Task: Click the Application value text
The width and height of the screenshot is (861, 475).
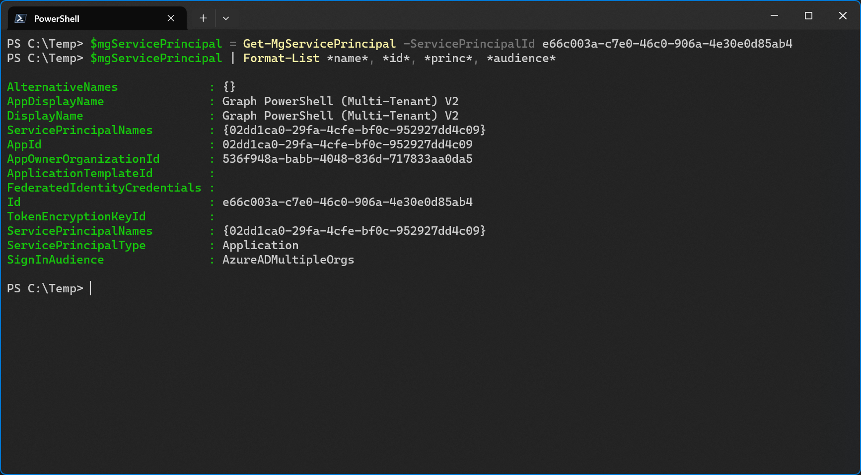Action: click(260, 245)
